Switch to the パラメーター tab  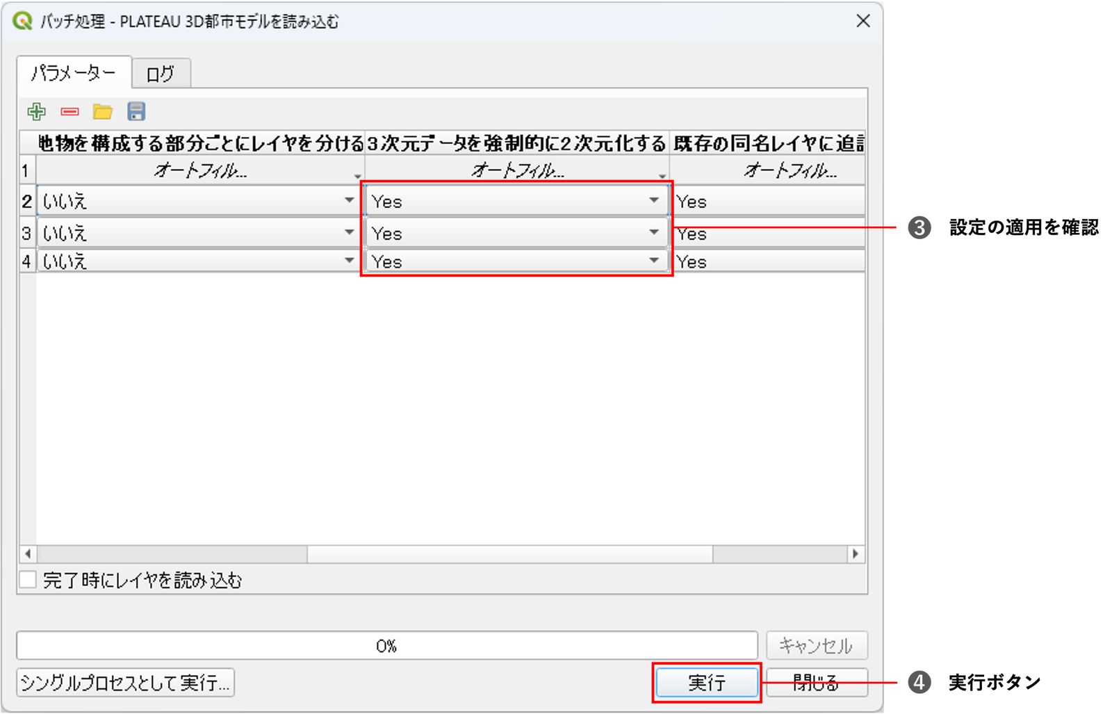74,72
